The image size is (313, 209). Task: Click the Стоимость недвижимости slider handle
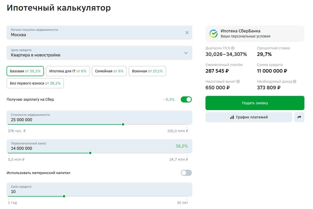123,124
